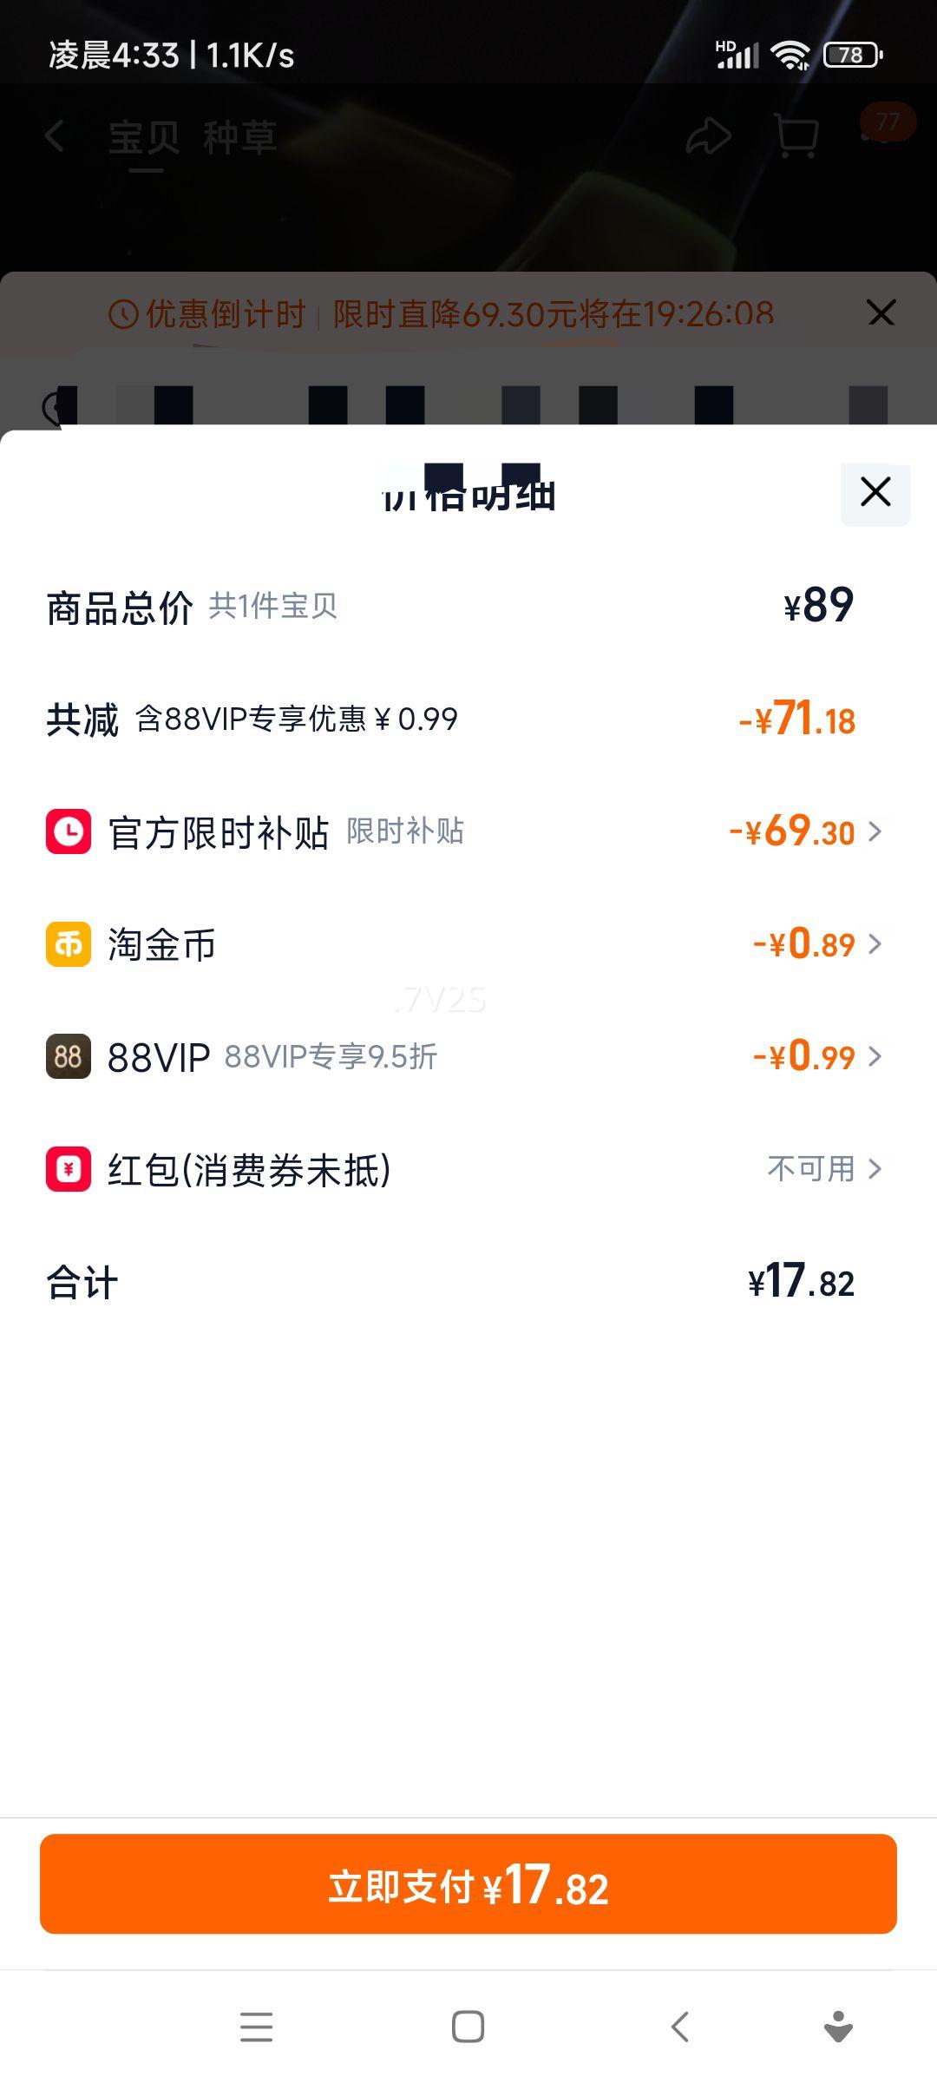This screenshot has width=937, height=2083.
Task: Select the 宝贝 tab
Action: pos(144,138)
